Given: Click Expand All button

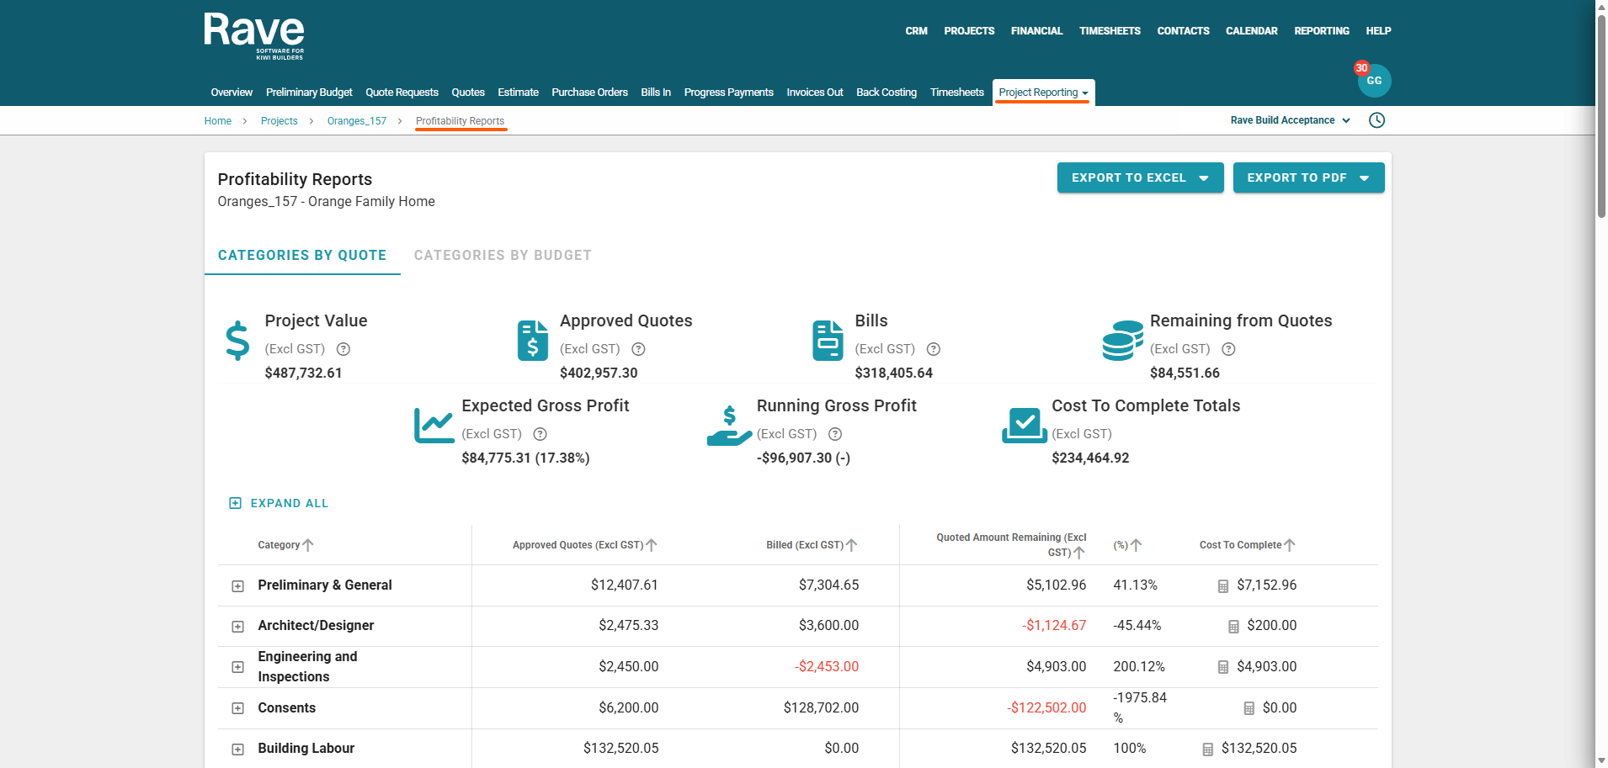Looking at the screenshot, I should point(280,503).
